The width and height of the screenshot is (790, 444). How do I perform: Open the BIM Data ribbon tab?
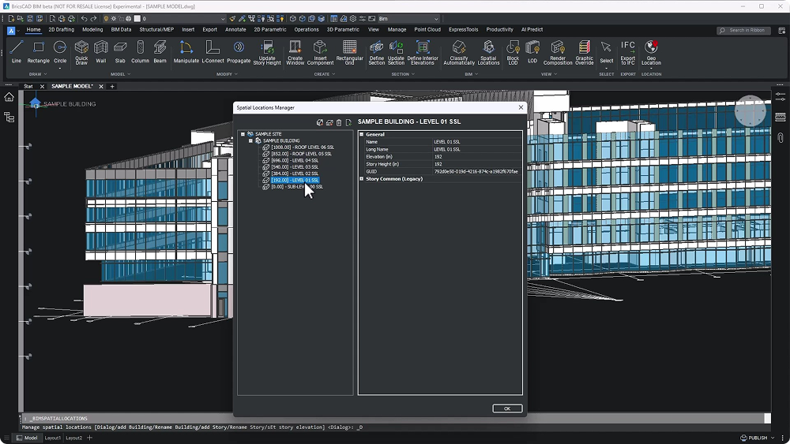[121, 30]
